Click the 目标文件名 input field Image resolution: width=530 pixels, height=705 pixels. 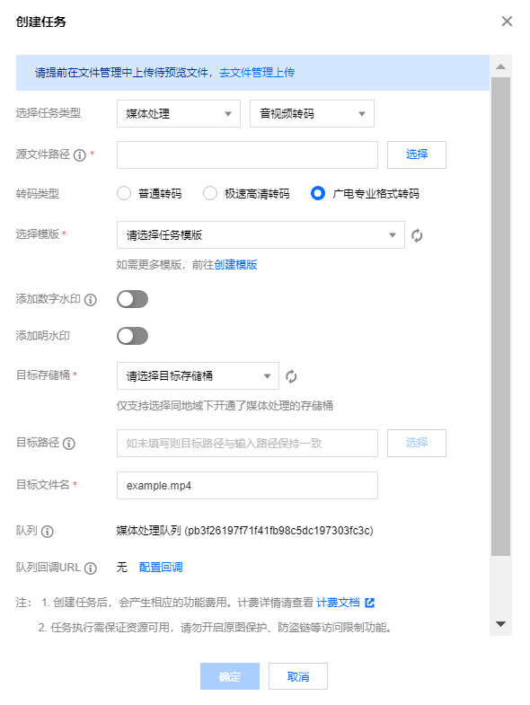pos(247,486)
